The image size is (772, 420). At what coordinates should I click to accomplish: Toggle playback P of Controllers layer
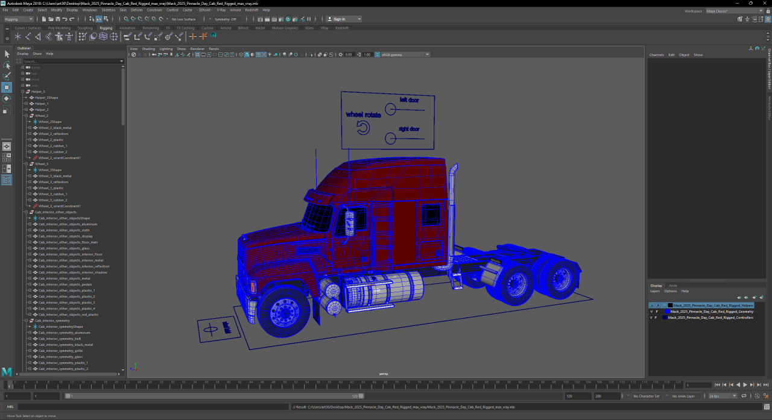pos(657,318)
